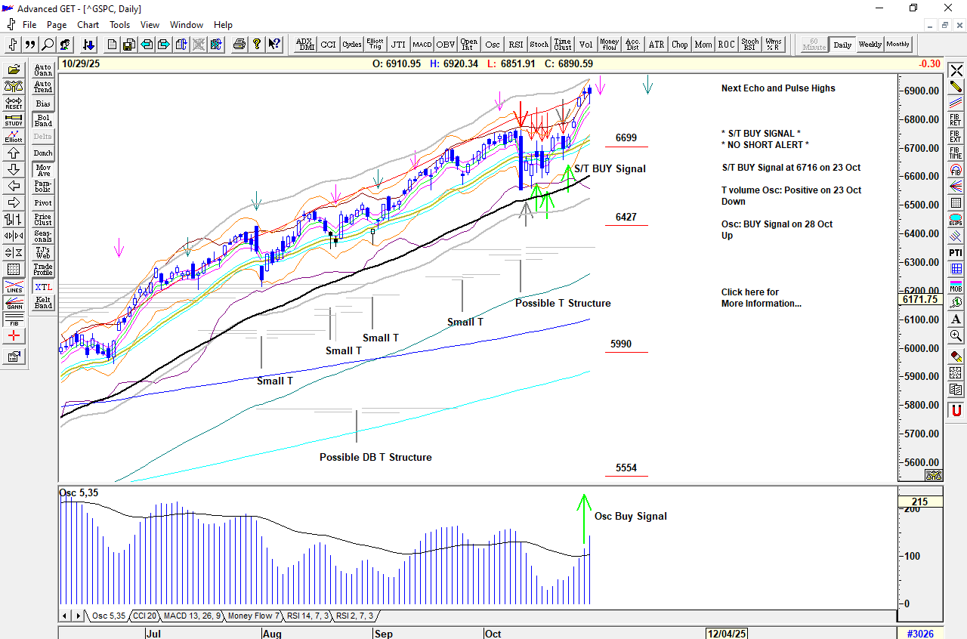This screenshot has width=967, height=639.
Task: Toggle the XTL study button
Action: click(43, 287)
